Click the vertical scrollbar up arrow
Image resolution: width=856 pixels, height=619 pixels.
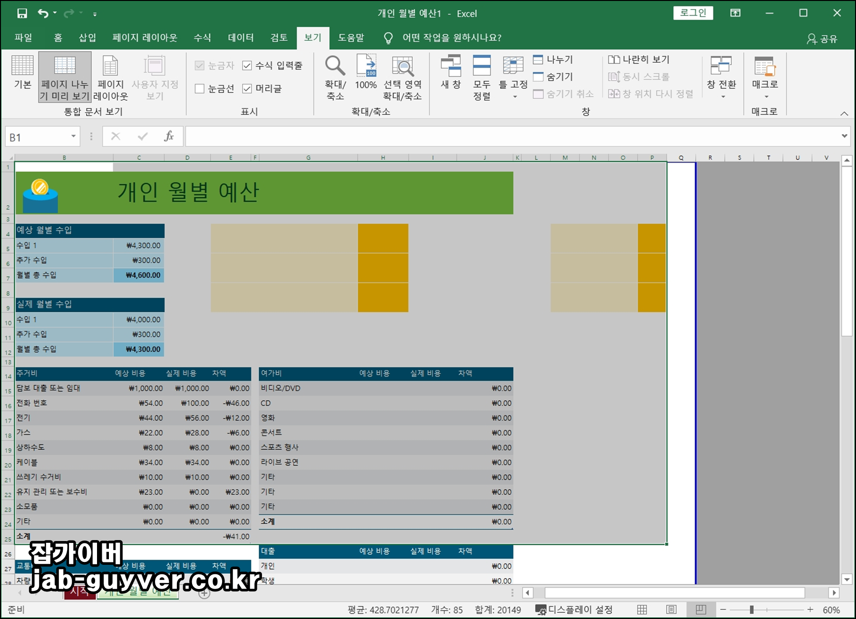tap(846, 161)
